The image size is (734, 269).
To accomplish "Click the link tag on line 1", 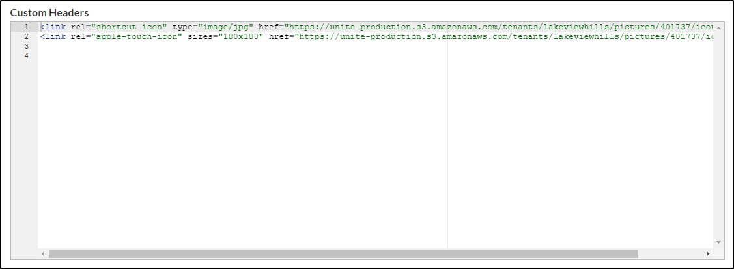I will pyautogui.click(x=53, y=27).
